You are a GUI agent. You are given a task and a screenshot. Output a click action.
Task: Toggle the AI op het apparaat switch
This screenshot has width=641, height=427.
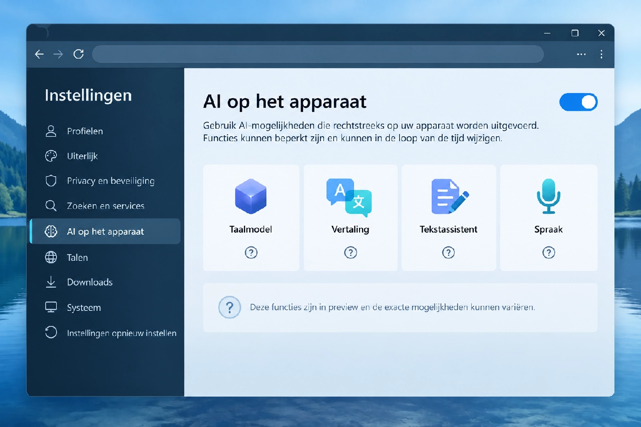(x=578, y=102)
